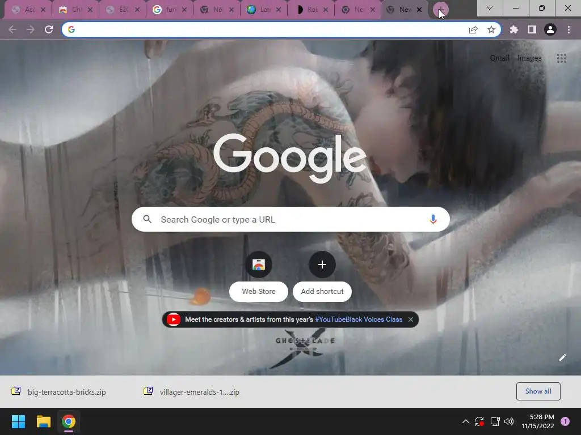The image size is (581, 435).
Task: Open a new tab with plus button
Action: pos(440,10)
